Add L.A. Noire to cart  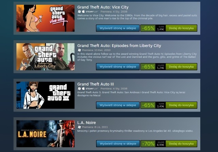pos(181,144)
